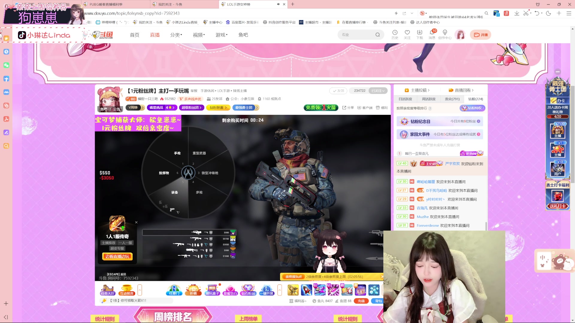Open 创作中心 lightbulb icon
Viewport: 575px width, 323px height.
(x=445, y=34)
